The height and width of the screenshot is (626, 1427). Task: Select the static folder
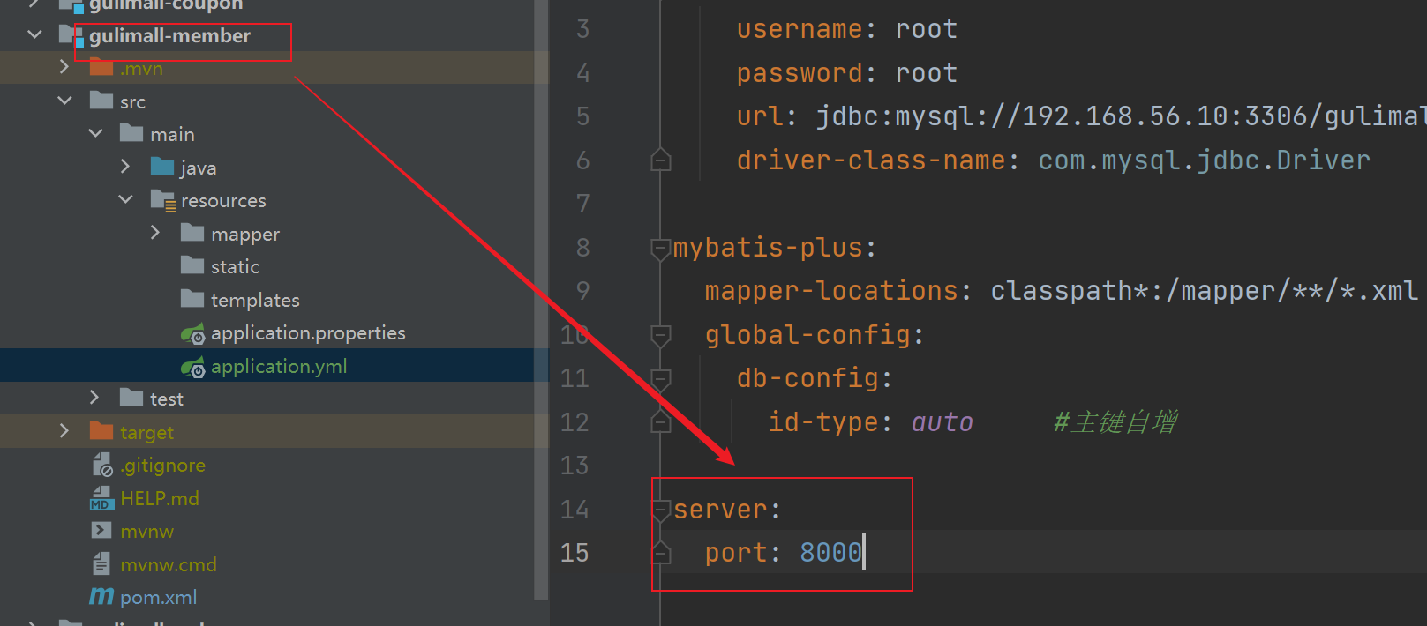coord(235,267)
